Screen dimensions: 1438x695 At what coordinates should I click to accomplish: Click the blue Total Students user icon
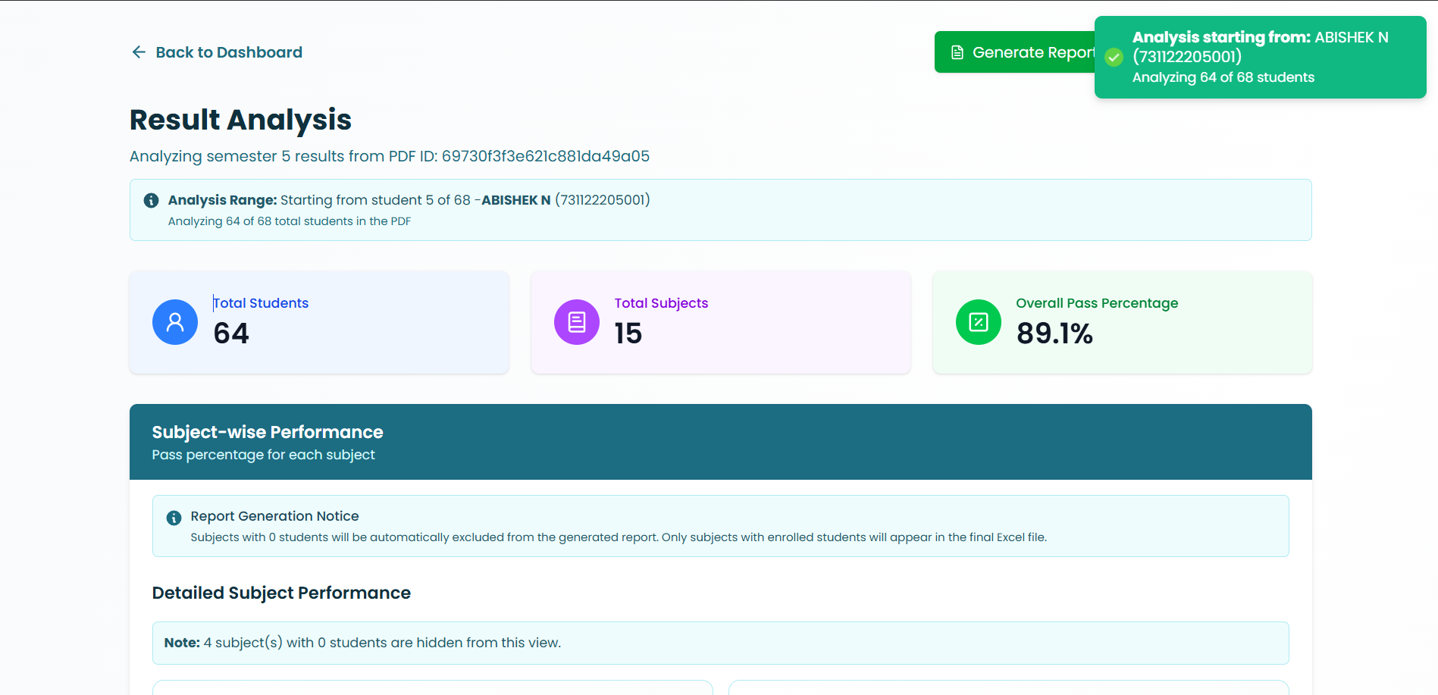coord(175,322)
